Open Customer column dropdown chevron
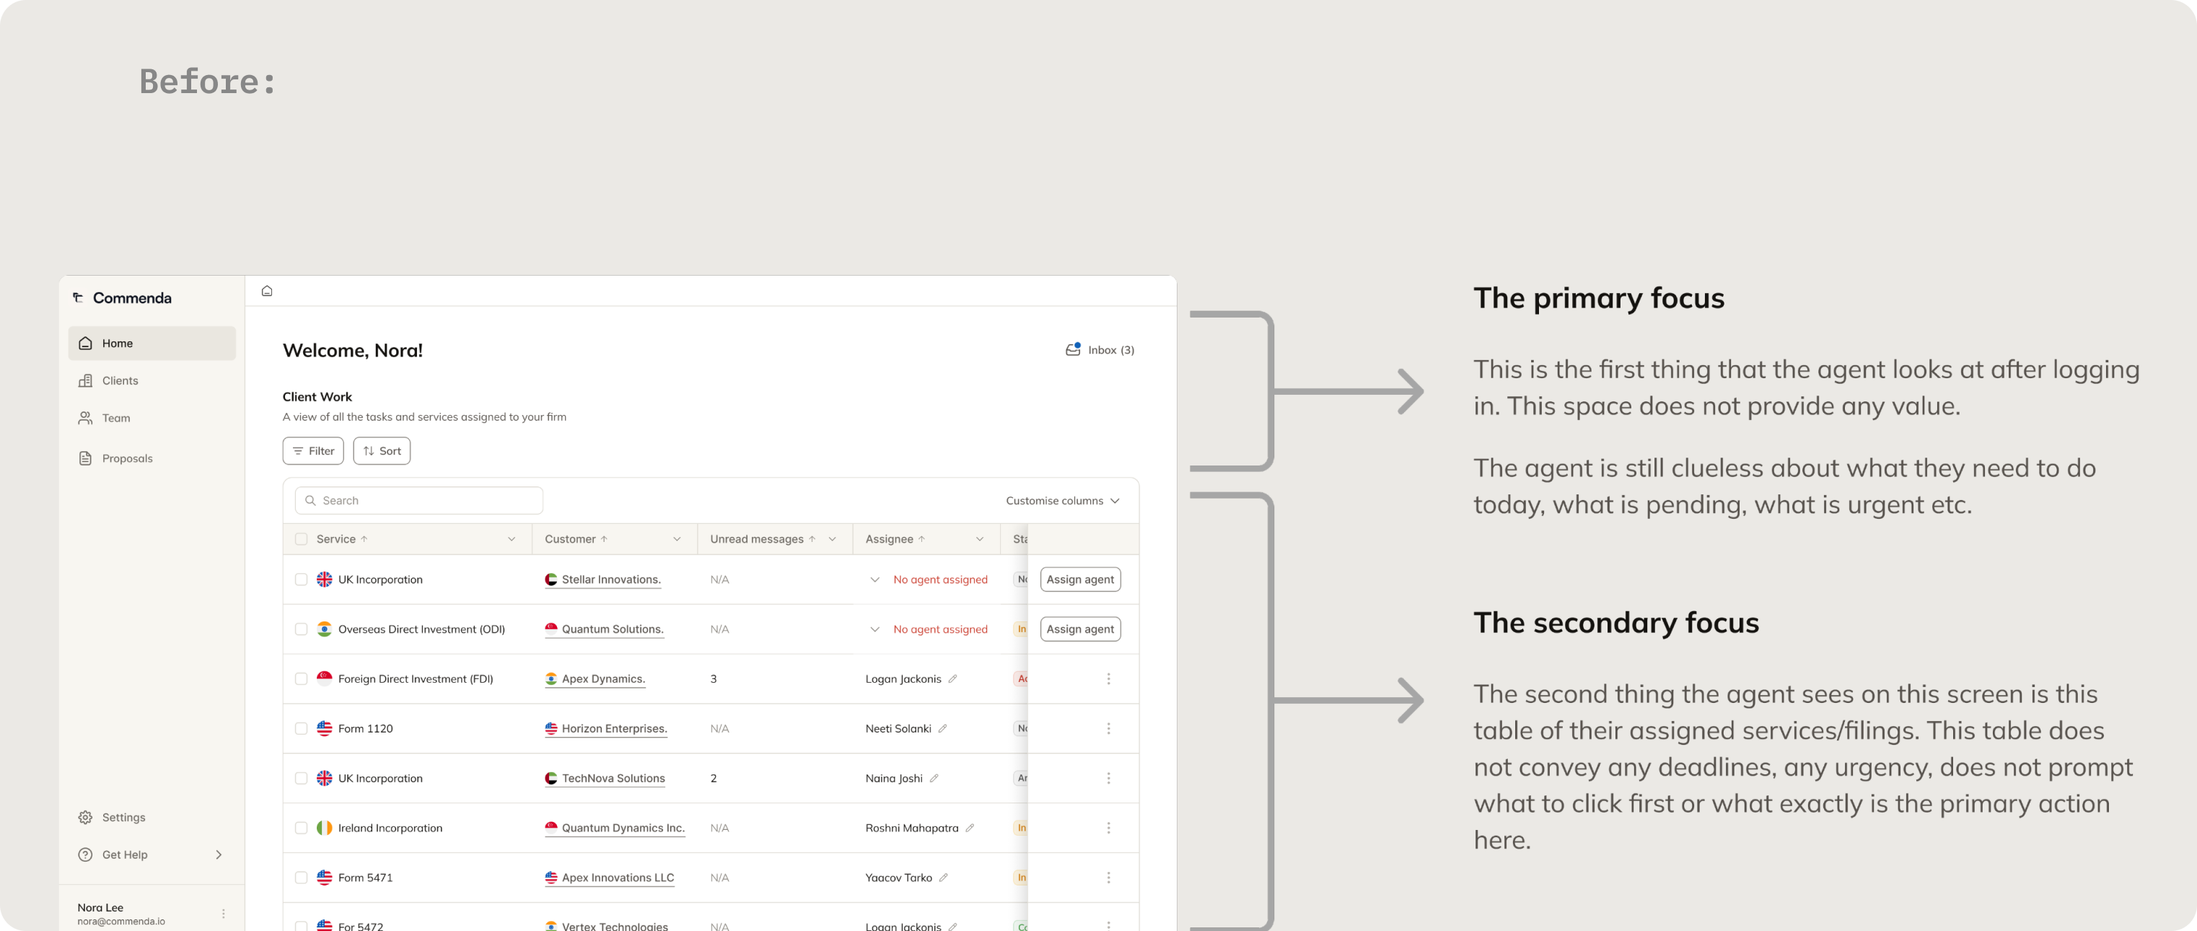Viewport: 2197px width, 931px height. point(677,538)
